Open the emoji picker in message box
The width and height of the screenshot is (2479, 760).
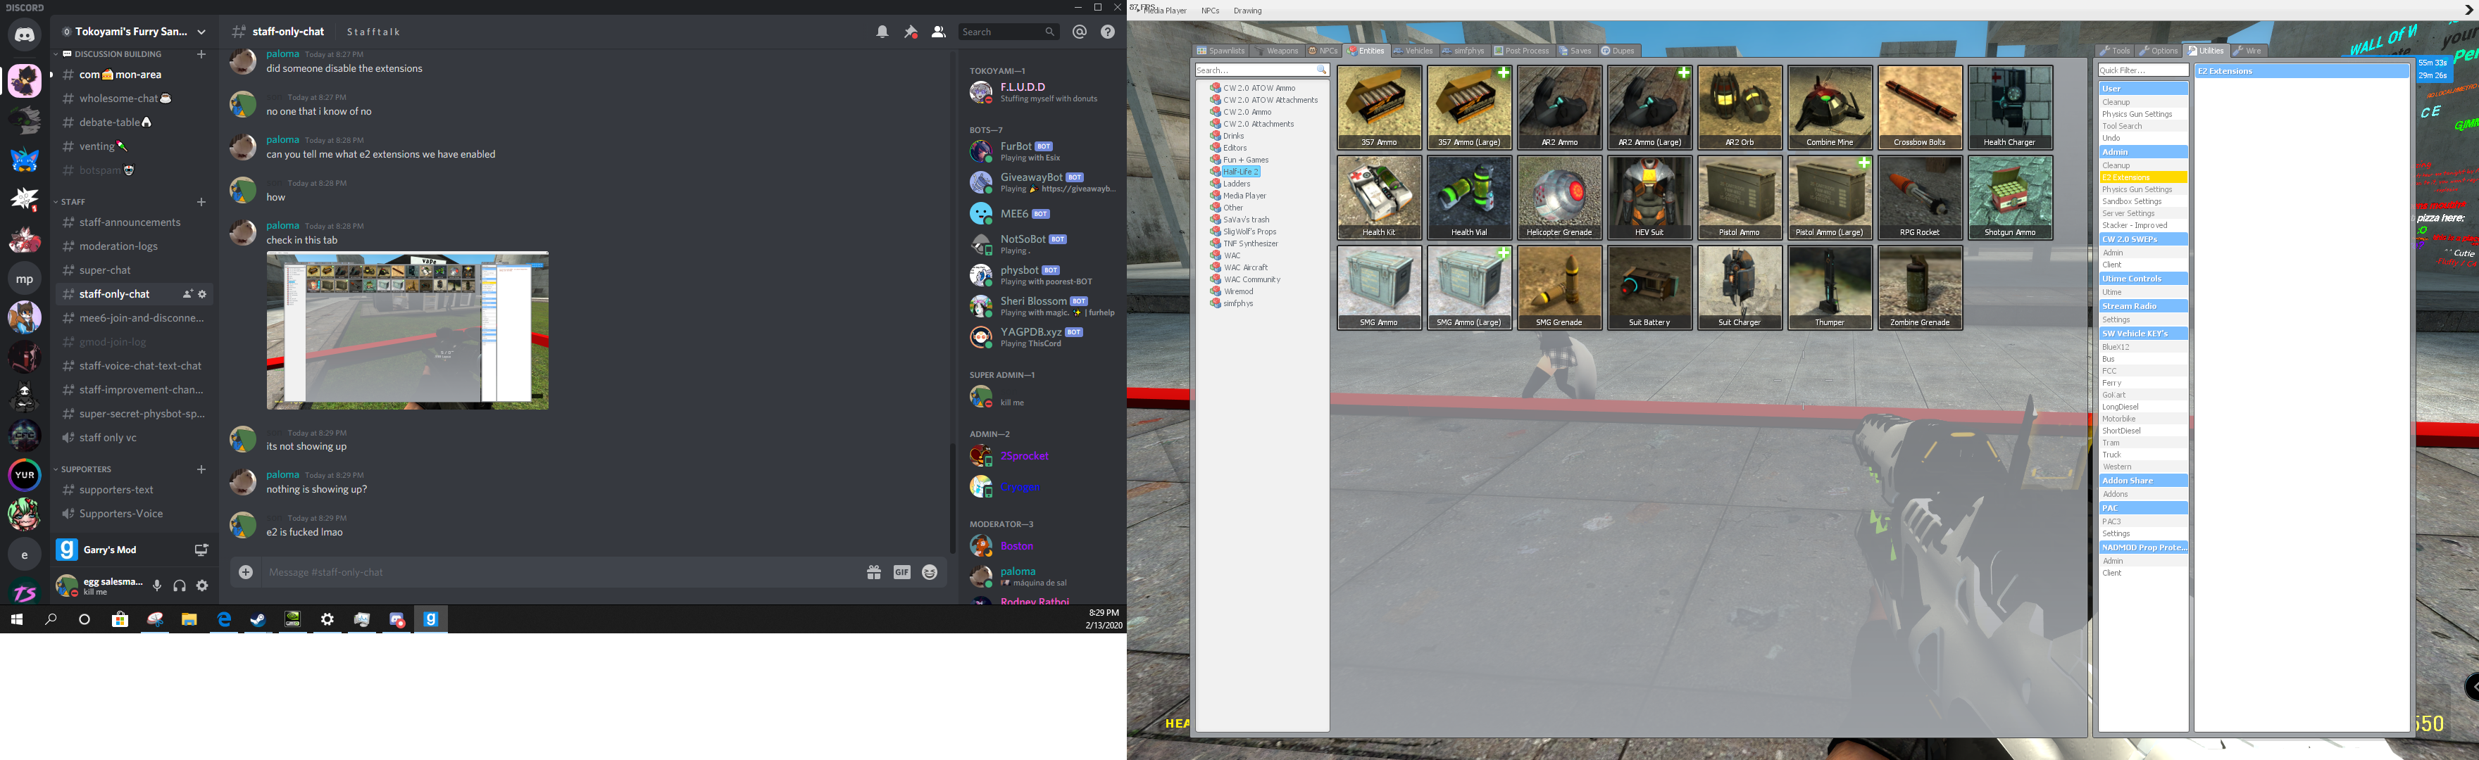click(930, 572)
